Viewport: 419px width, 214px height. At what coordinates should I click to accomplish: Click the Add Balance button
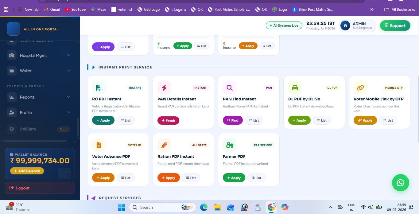pos(27,171)
